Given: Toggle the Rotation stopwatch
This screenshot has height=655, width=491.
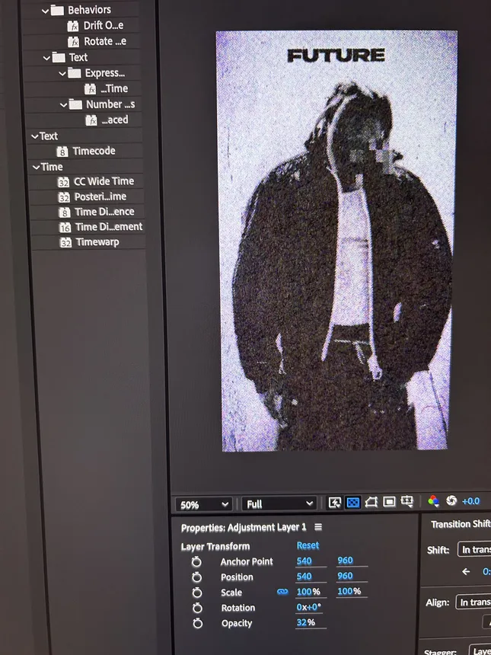Looking at the screenshot, I should coord(197,608).
